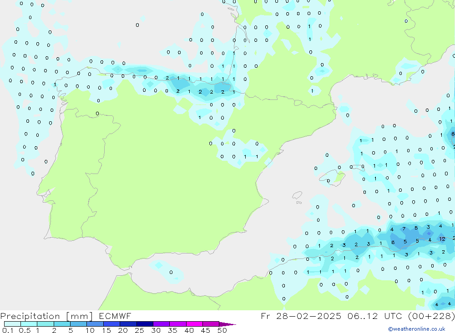Select the 35–40 mm legend color swatch
The image size is (455, 333).
(x=178, y=324)
